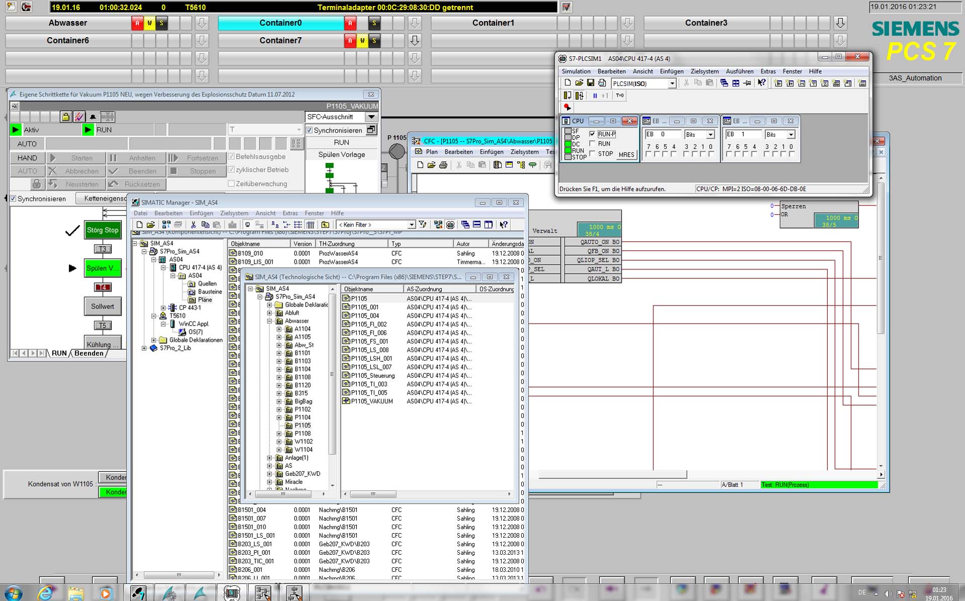The height and width of the screenshot is (601, 965).
Task: Select P1105_VAKUUM in object list
Action: (x=371, y=401)
